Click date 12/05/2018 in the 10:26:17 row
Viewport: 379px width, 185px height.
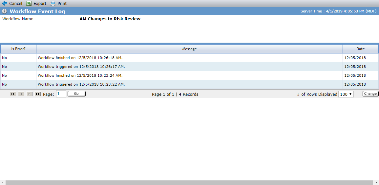click(355, 66)
